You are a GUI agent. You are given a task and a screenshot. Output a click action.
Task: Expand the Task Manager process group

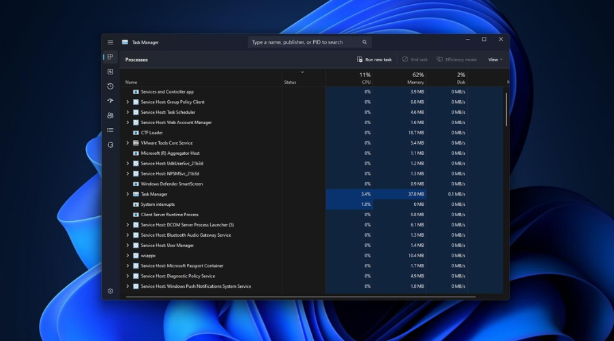[x=128, y=194]
